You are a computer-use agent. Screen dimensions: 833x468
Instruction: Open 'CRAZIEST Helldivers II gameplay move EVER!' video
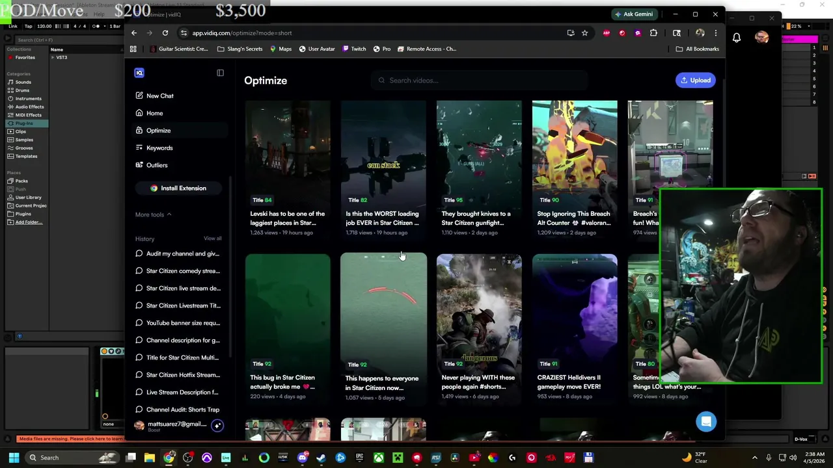[x=575, y=328]
